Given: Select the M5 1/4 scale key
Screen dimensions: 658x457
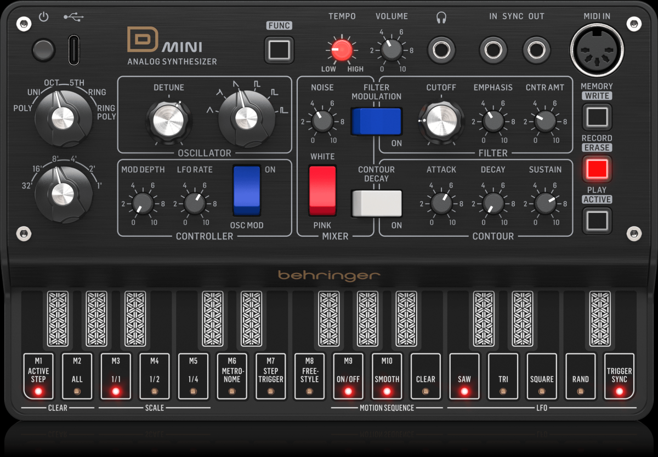Looking at the screenshot, I should point(193,376).
